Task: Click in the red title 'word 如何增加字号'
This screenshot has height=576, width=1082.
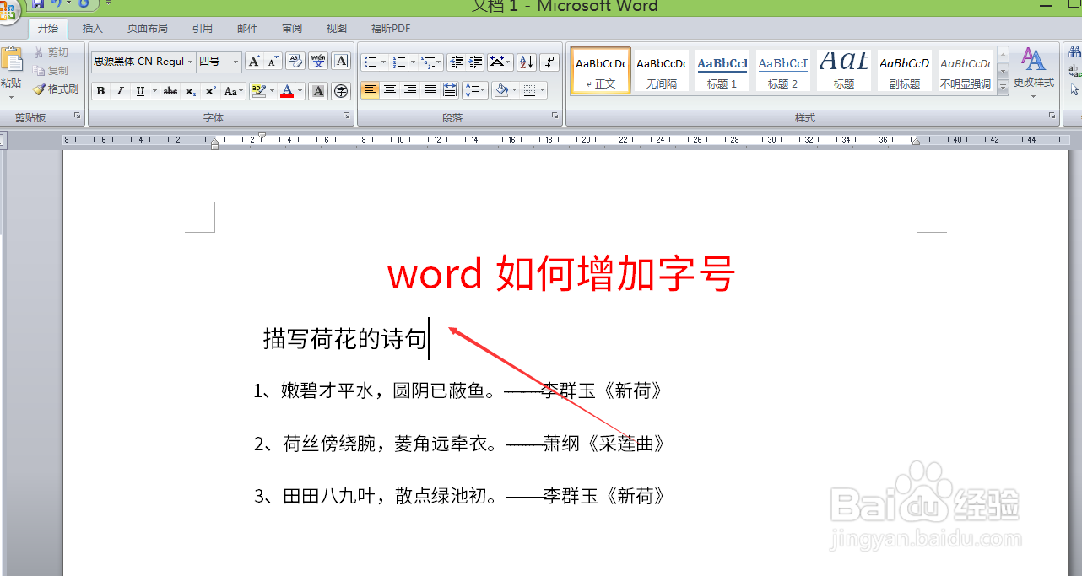Action: 561,274
